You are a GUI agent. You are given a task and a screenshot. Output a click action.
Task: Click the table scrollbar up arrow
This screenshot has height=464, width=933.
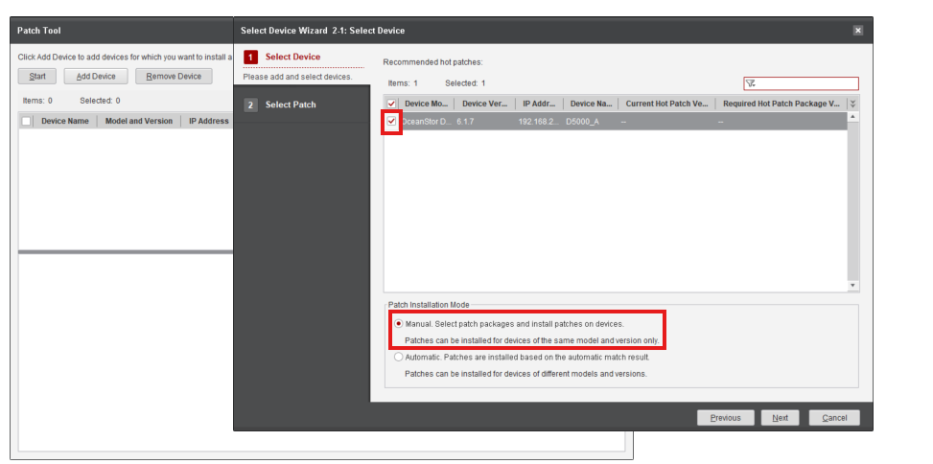coord(853,117)
